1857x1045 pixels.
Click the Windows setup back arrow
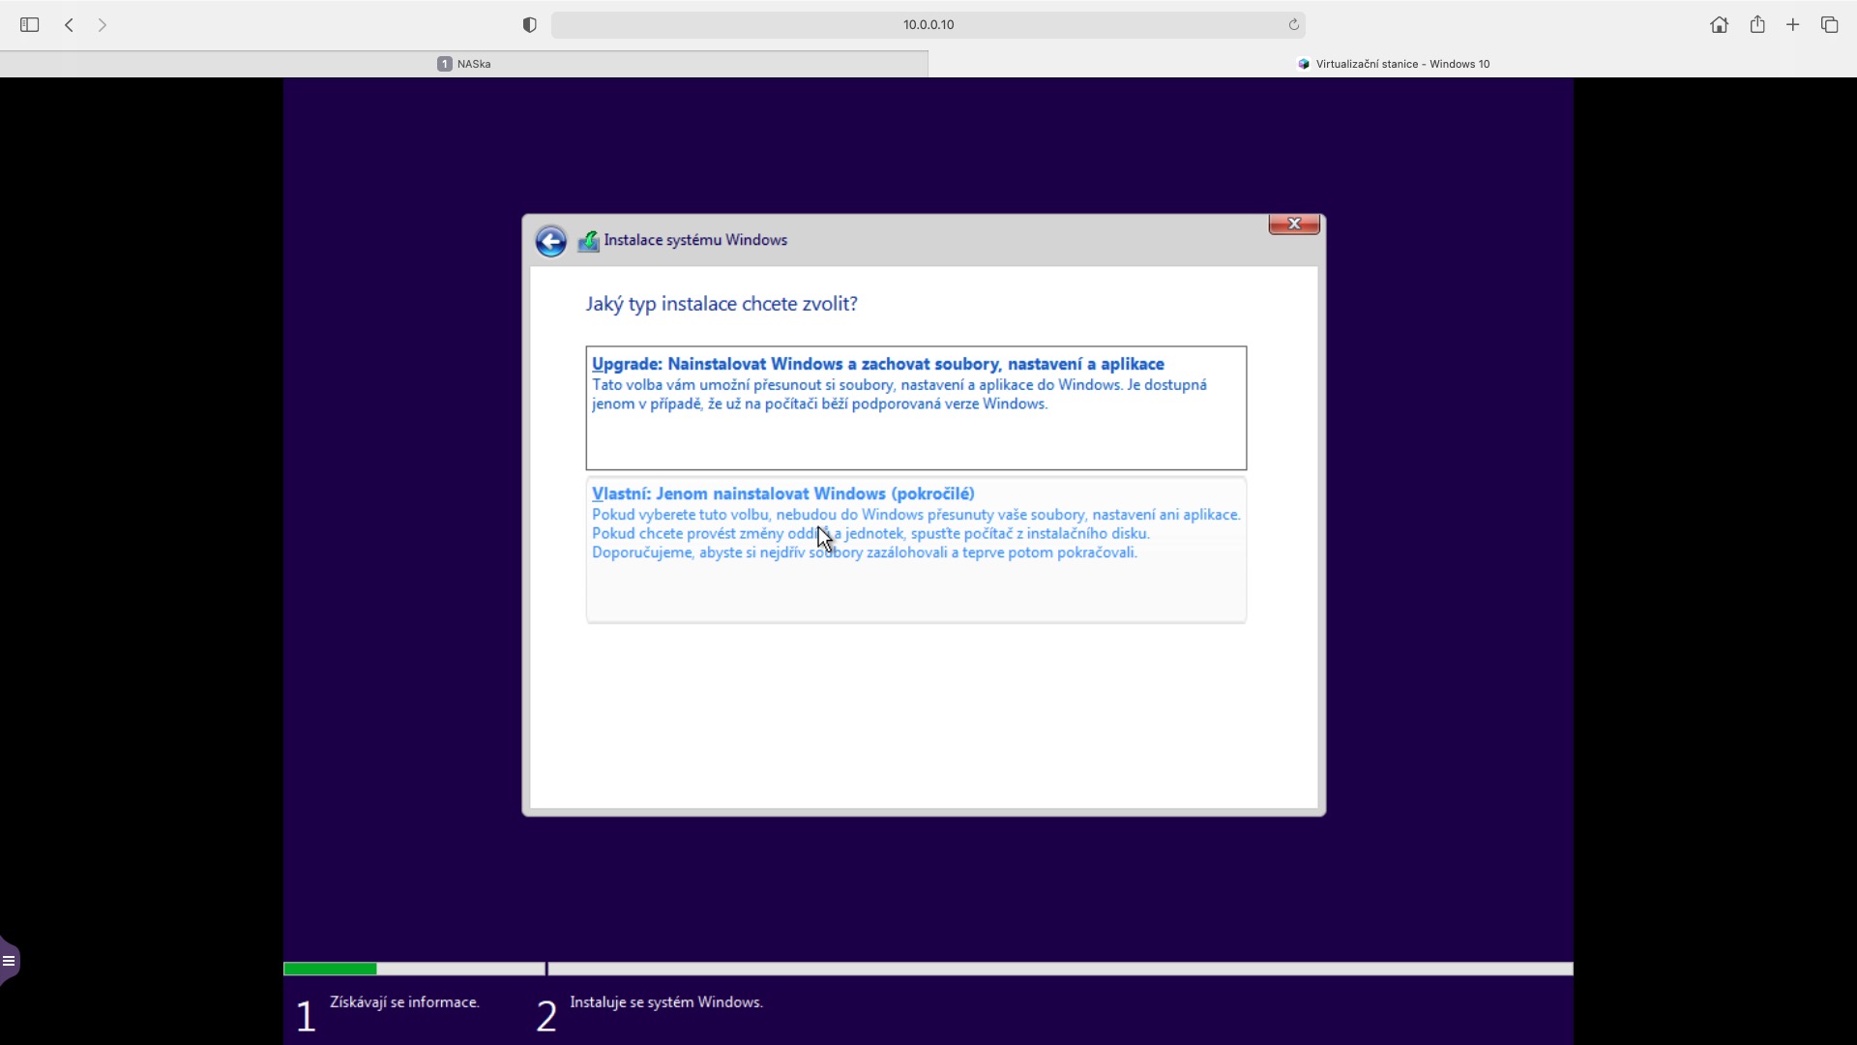click(x=550, y=241)
